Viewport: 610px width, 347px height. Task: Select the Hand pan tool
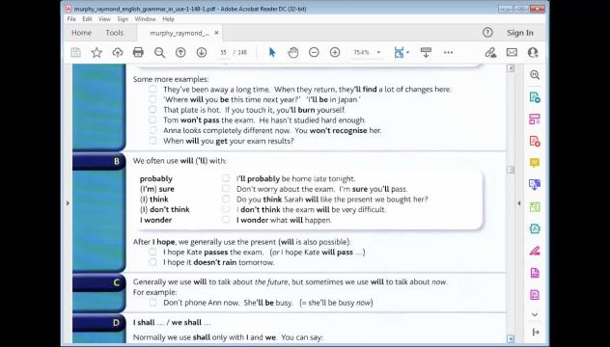(x=293, y=52)
